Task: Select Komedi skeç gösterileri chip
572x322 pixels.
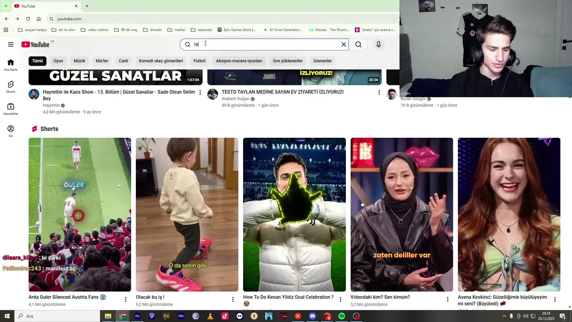Action: 161,61
